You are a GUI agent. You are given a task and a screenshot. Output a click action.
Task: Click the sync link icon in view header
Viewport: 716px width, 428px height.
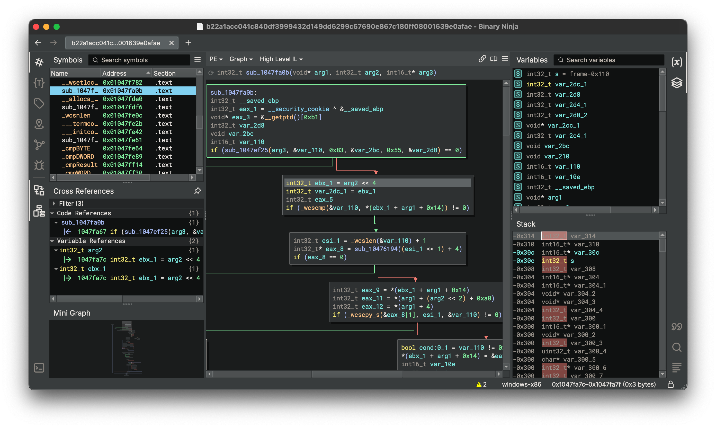(482, 59)
